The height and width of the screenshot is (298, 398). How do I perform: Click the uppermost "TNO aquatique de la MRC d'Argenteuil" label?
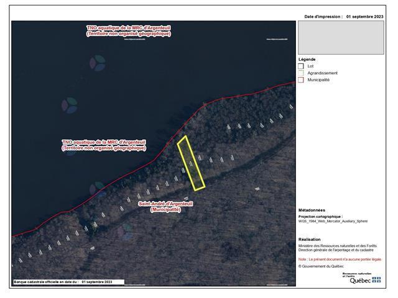pyautogui.click(x=129, y=28)
